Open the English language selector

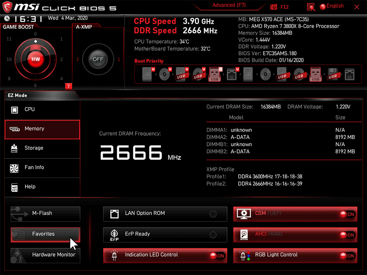point(332,6)
